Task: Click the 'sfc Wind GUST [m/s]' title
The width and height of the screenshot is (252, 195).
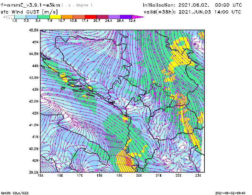Action: point(29,12)
